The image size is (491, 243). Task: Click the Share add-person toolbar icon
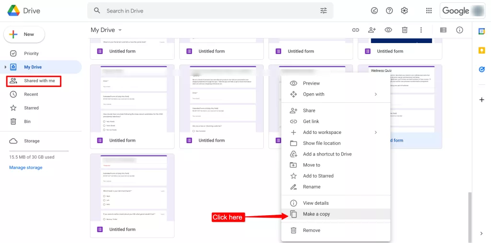[x=372, y=30]
